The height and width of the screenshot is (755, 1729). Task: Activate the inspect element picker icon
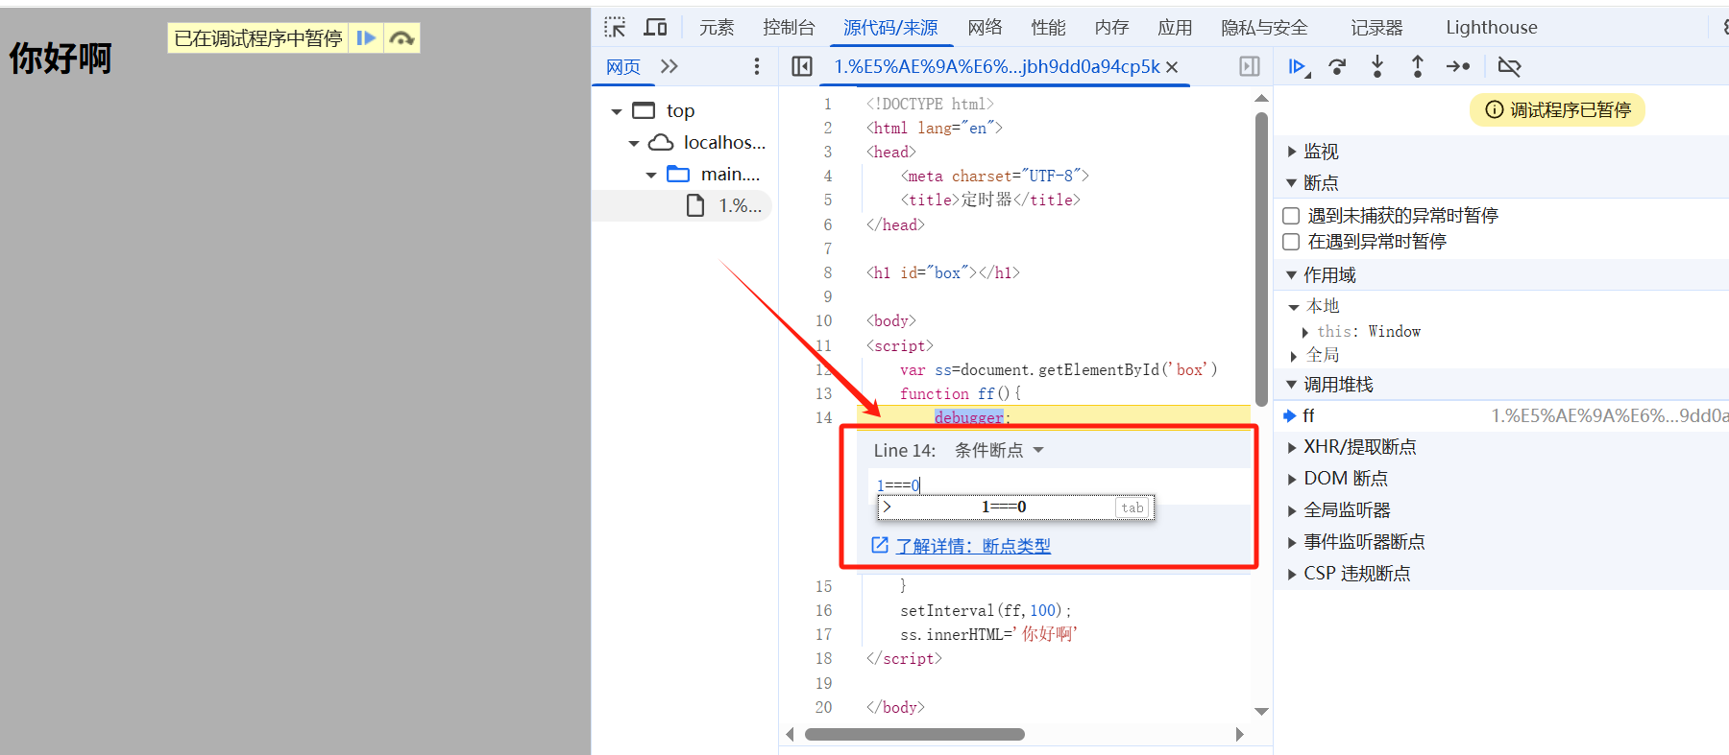click(615, 27)
